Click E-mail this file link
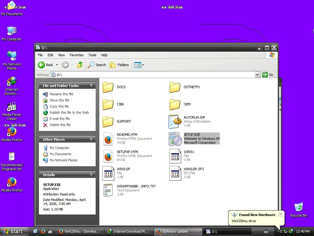Viewport: 314px width, 236px height. click(x=60, y=119)
